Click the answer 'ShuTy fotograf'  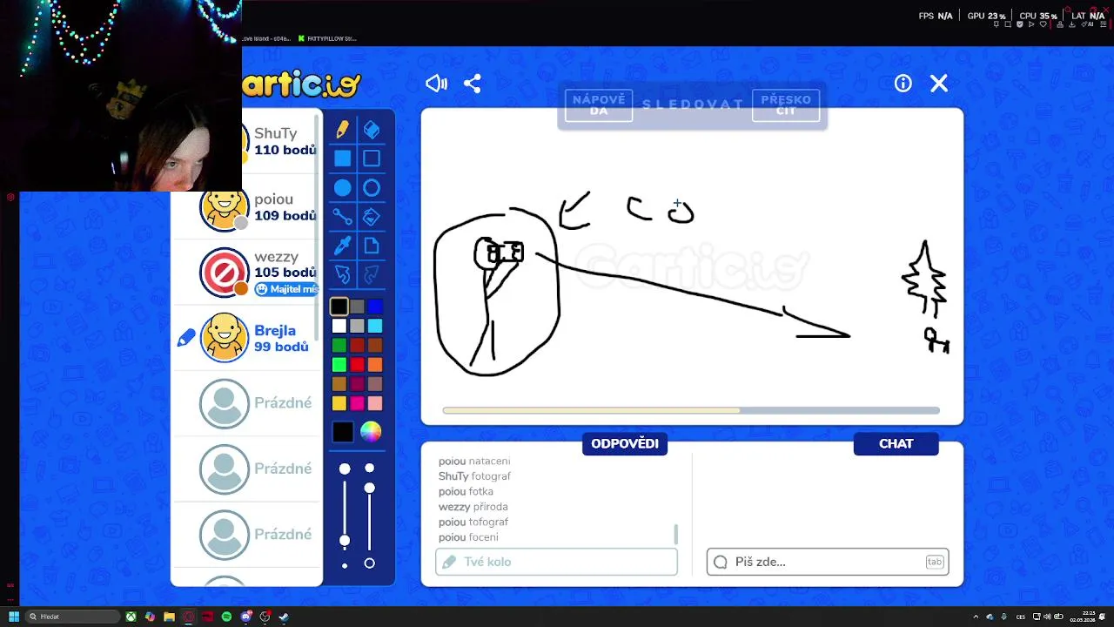pyautogui.click(x=474, y=476)
